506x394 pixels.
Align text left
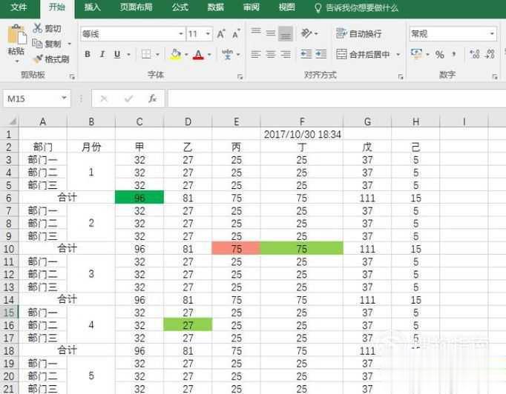point(256,54)
